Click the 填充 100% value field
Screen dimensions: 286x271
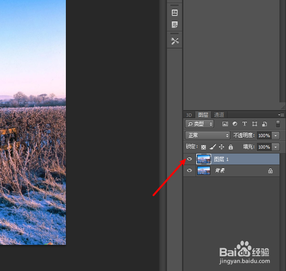click(264, 147)
